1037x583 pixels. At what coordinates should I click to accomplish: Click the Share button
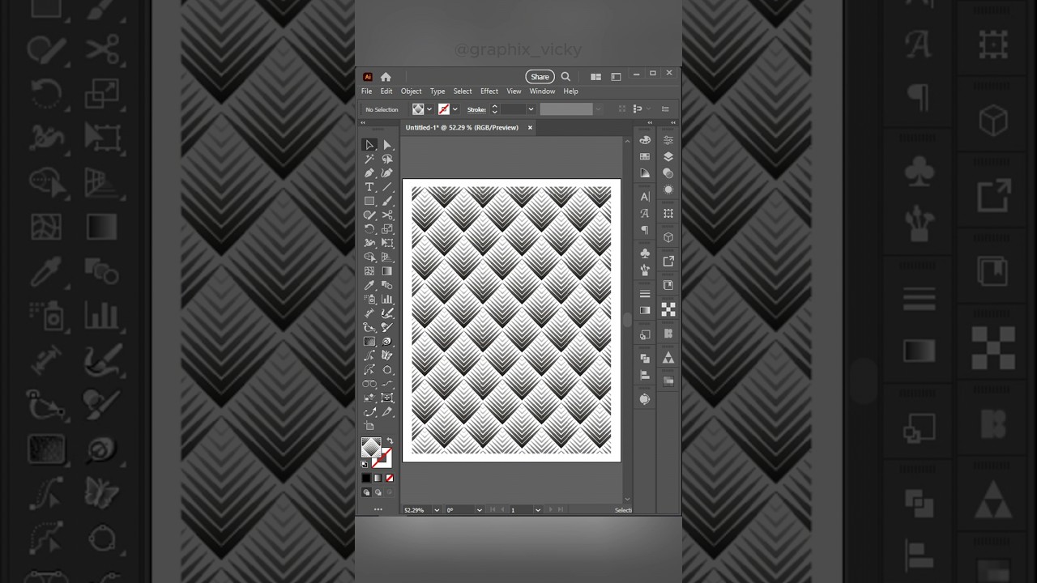pos(540,77)
